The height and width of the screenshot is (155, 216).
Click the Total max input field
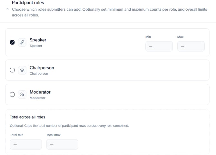pyautogui.click(x=62, y=144)
